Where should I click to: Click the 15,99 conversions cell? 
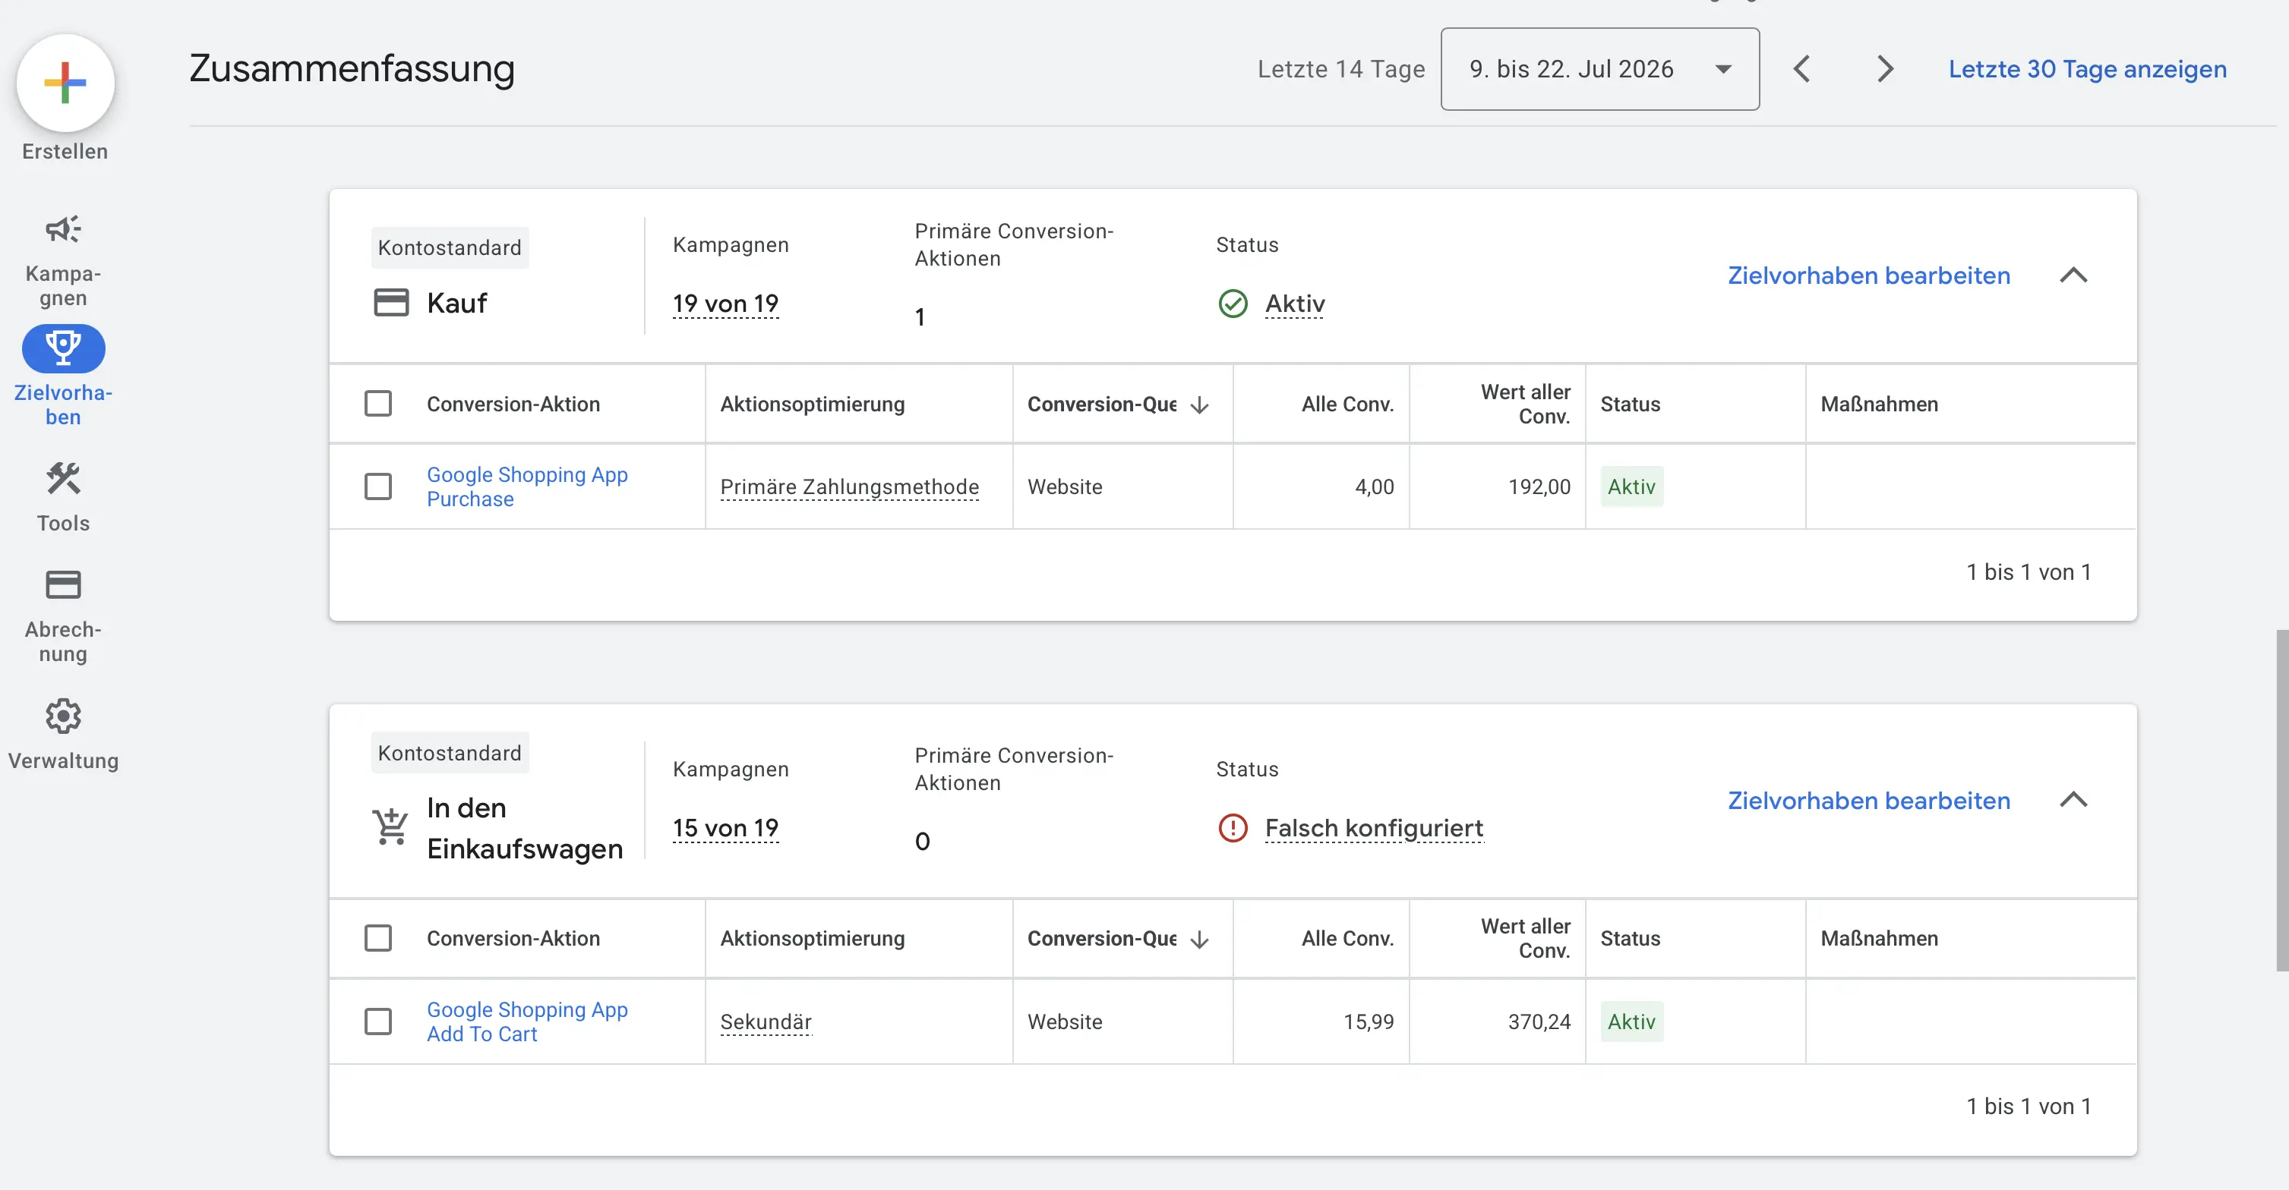(1369, 1022)
